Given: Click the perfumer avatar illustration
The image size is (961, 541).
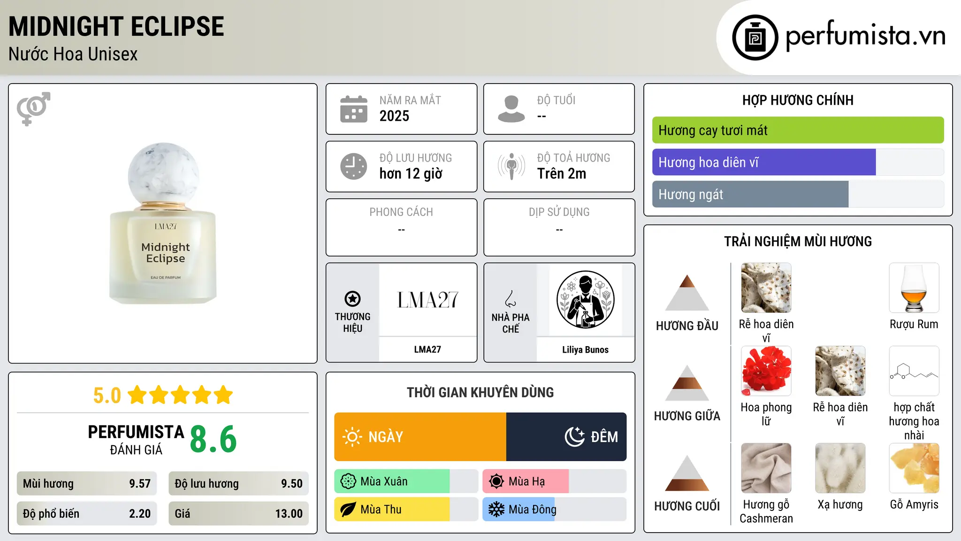Looking at the screenshot, I should tap(585, 300).
